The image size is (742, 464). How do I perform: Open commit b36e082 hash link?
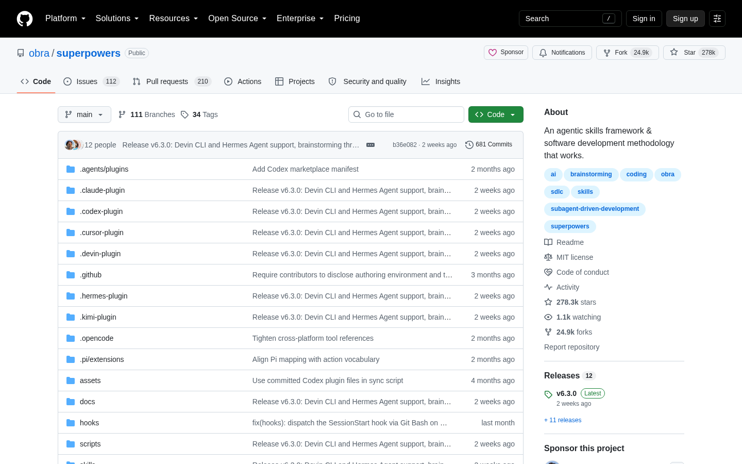click(404, 145)
